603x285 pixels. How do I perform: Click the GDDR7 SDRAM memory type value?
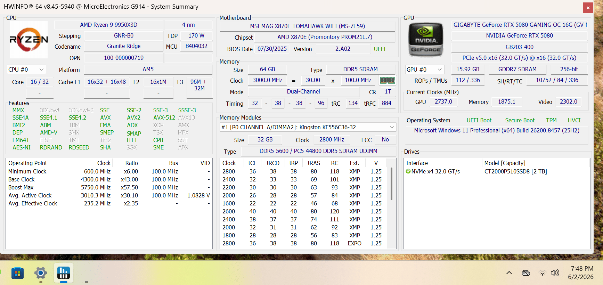[x=517, y=70]
